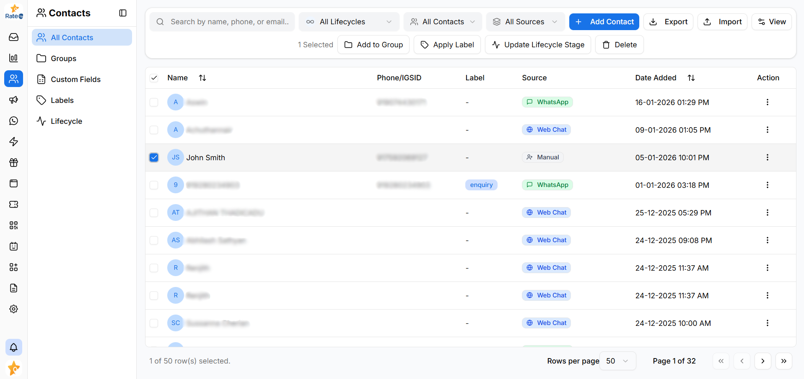The width and height of the screenshot is (804, 379).
Task: Open the QR code section
Action: click(x=13, y=225)
